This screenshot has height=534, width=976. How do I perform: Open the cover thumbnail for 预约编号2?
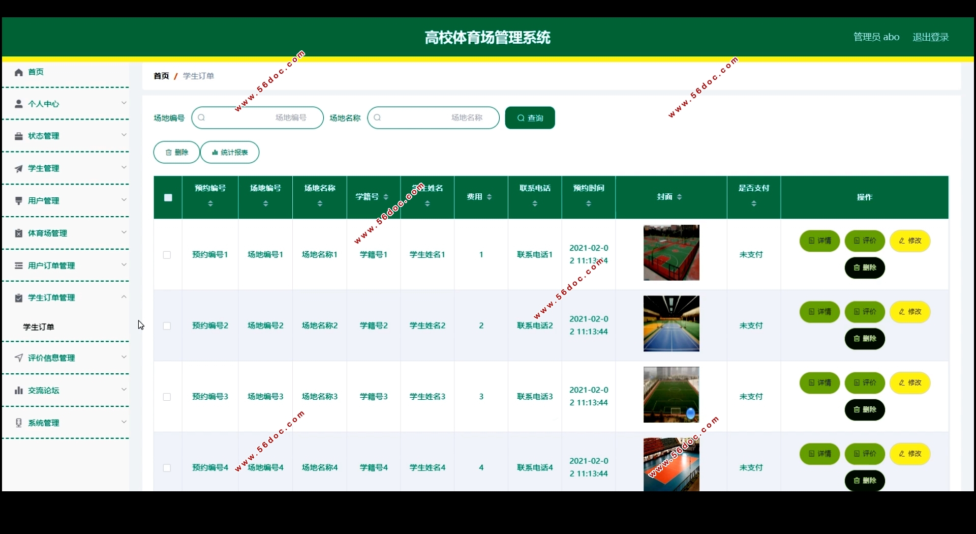point(671,324)
